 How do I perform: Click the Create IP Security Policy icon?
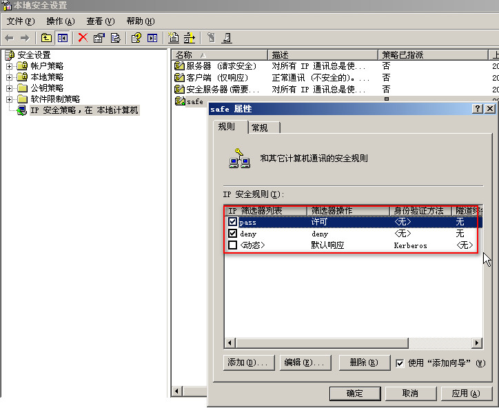point(174,38)
